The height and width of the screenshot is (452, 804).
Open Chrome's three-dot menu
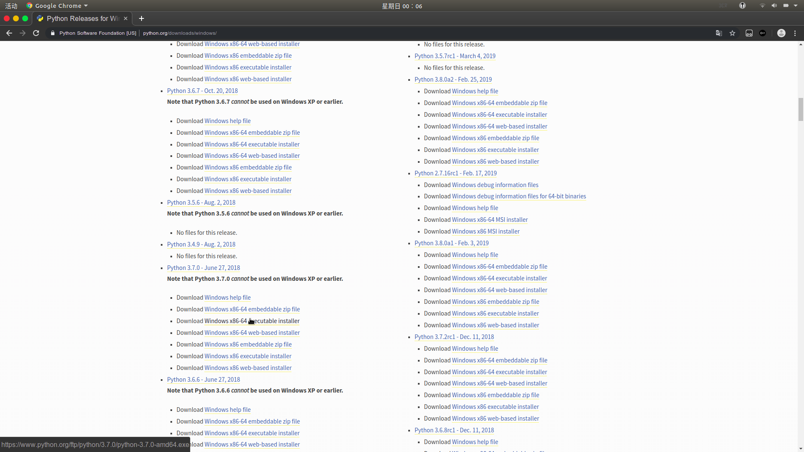click(x=795, y=33)
